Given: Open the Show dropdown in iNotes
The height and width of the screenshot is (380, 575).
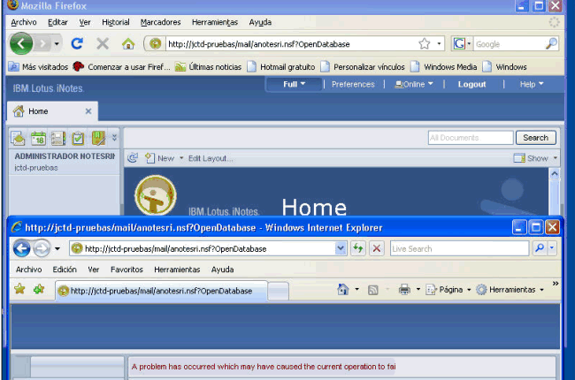Looking at the screenshot, I should coord(535,158).
